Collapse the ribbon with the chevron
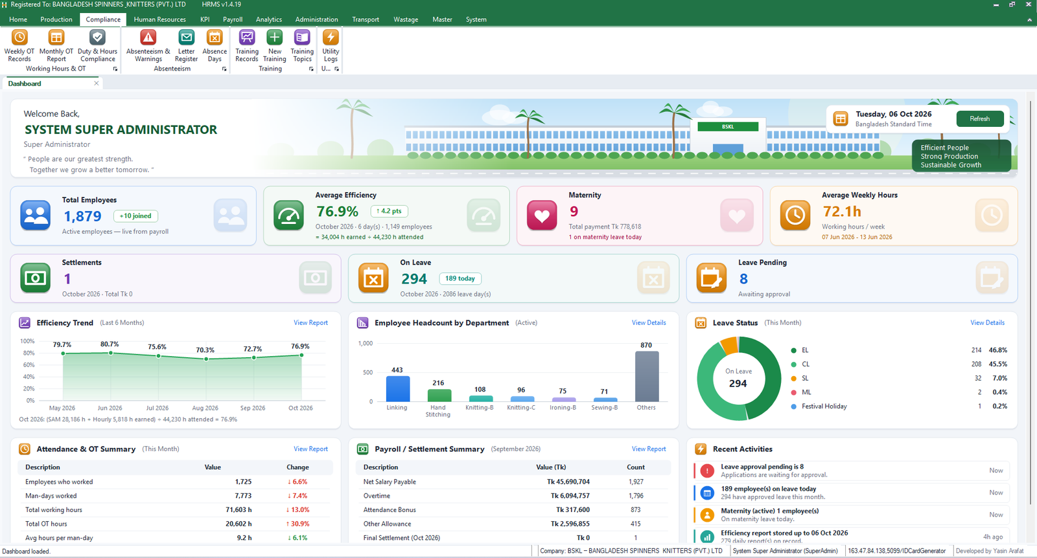The width and height of the screenshot is (1037, 558). tap(1029, 19)
